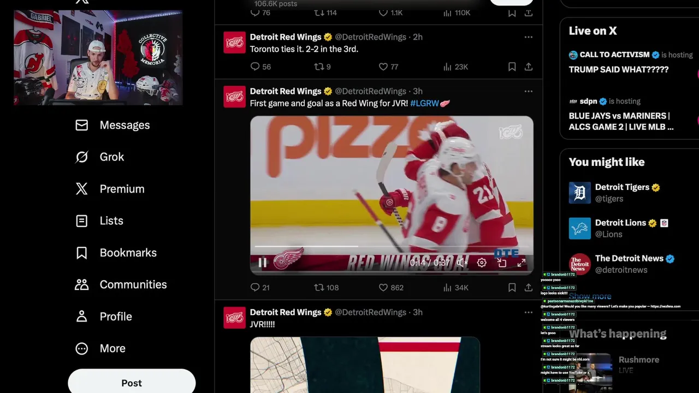
Task: Reply to the 'Toronto ties it' post
Action: 260,67
